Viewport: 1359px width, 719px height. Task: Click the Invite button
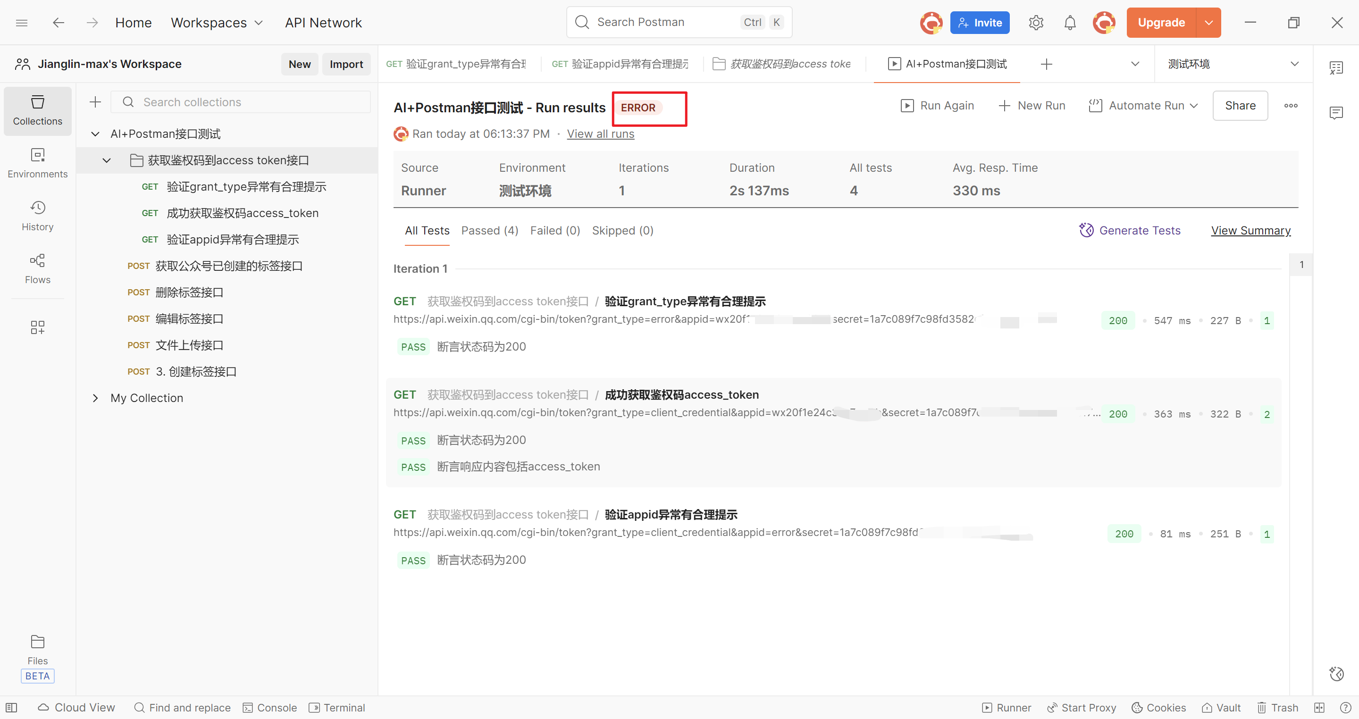(x=980, y=23)
